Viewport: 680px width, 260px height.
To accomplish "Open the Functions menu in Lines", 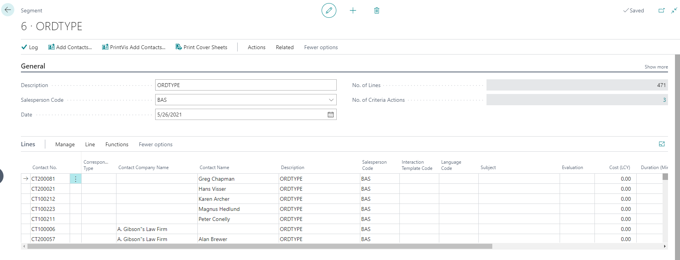I will (117, 144).
